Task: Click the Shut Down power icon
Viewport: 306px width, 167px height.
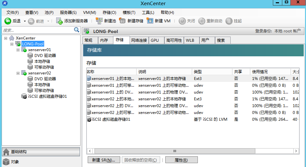Action: click(182, 21)
